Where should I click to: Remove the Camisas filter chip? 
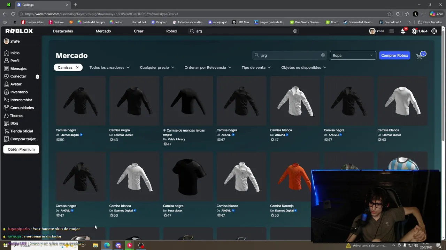pyautogui.click(x=77, y=67)
